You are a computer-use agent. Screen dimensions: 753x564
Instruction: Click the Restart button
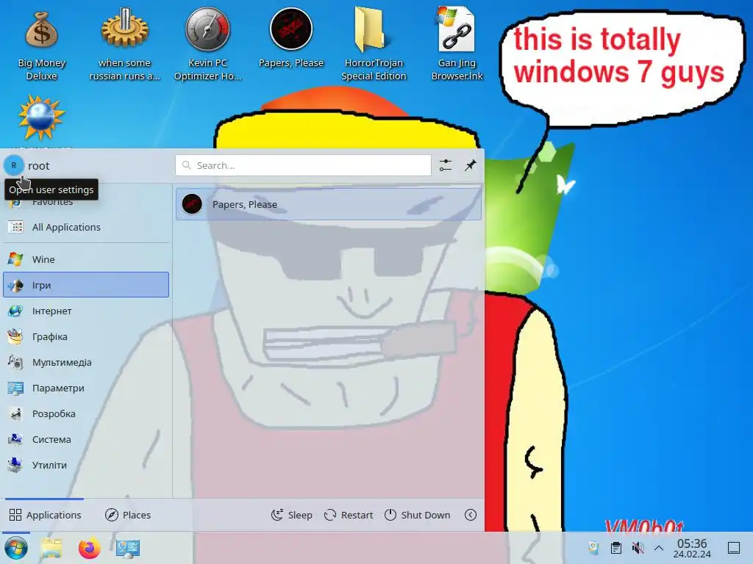(x=349, y=515)
